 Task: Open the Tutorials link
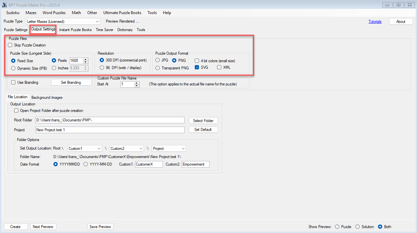375,22
